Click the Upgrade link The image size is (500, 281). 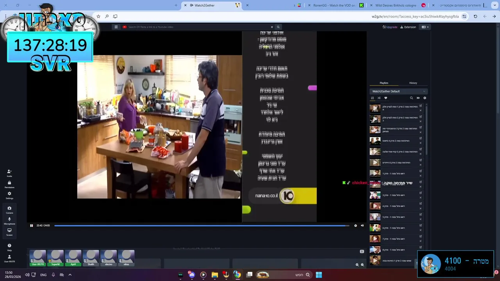pyautogui.click(x=390, y=27)
